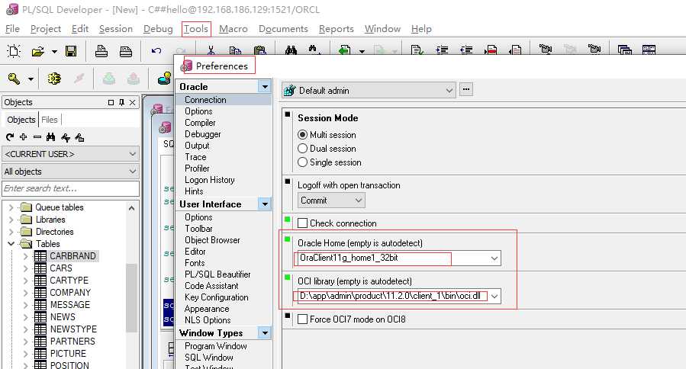Select Compiler under Oracle preferences
Screen dimensions: 686x369
click(200, 123)
